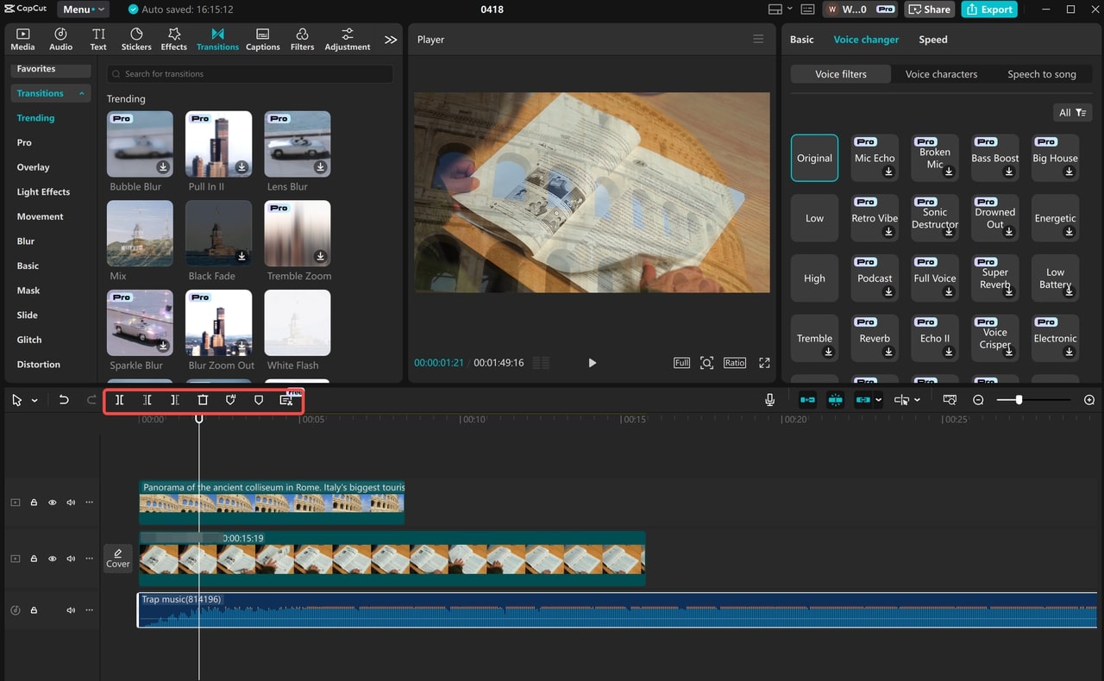Lock the book video track
This screenshot has height=681, width=1104.
pyautogui.click(x=34, y=559)
